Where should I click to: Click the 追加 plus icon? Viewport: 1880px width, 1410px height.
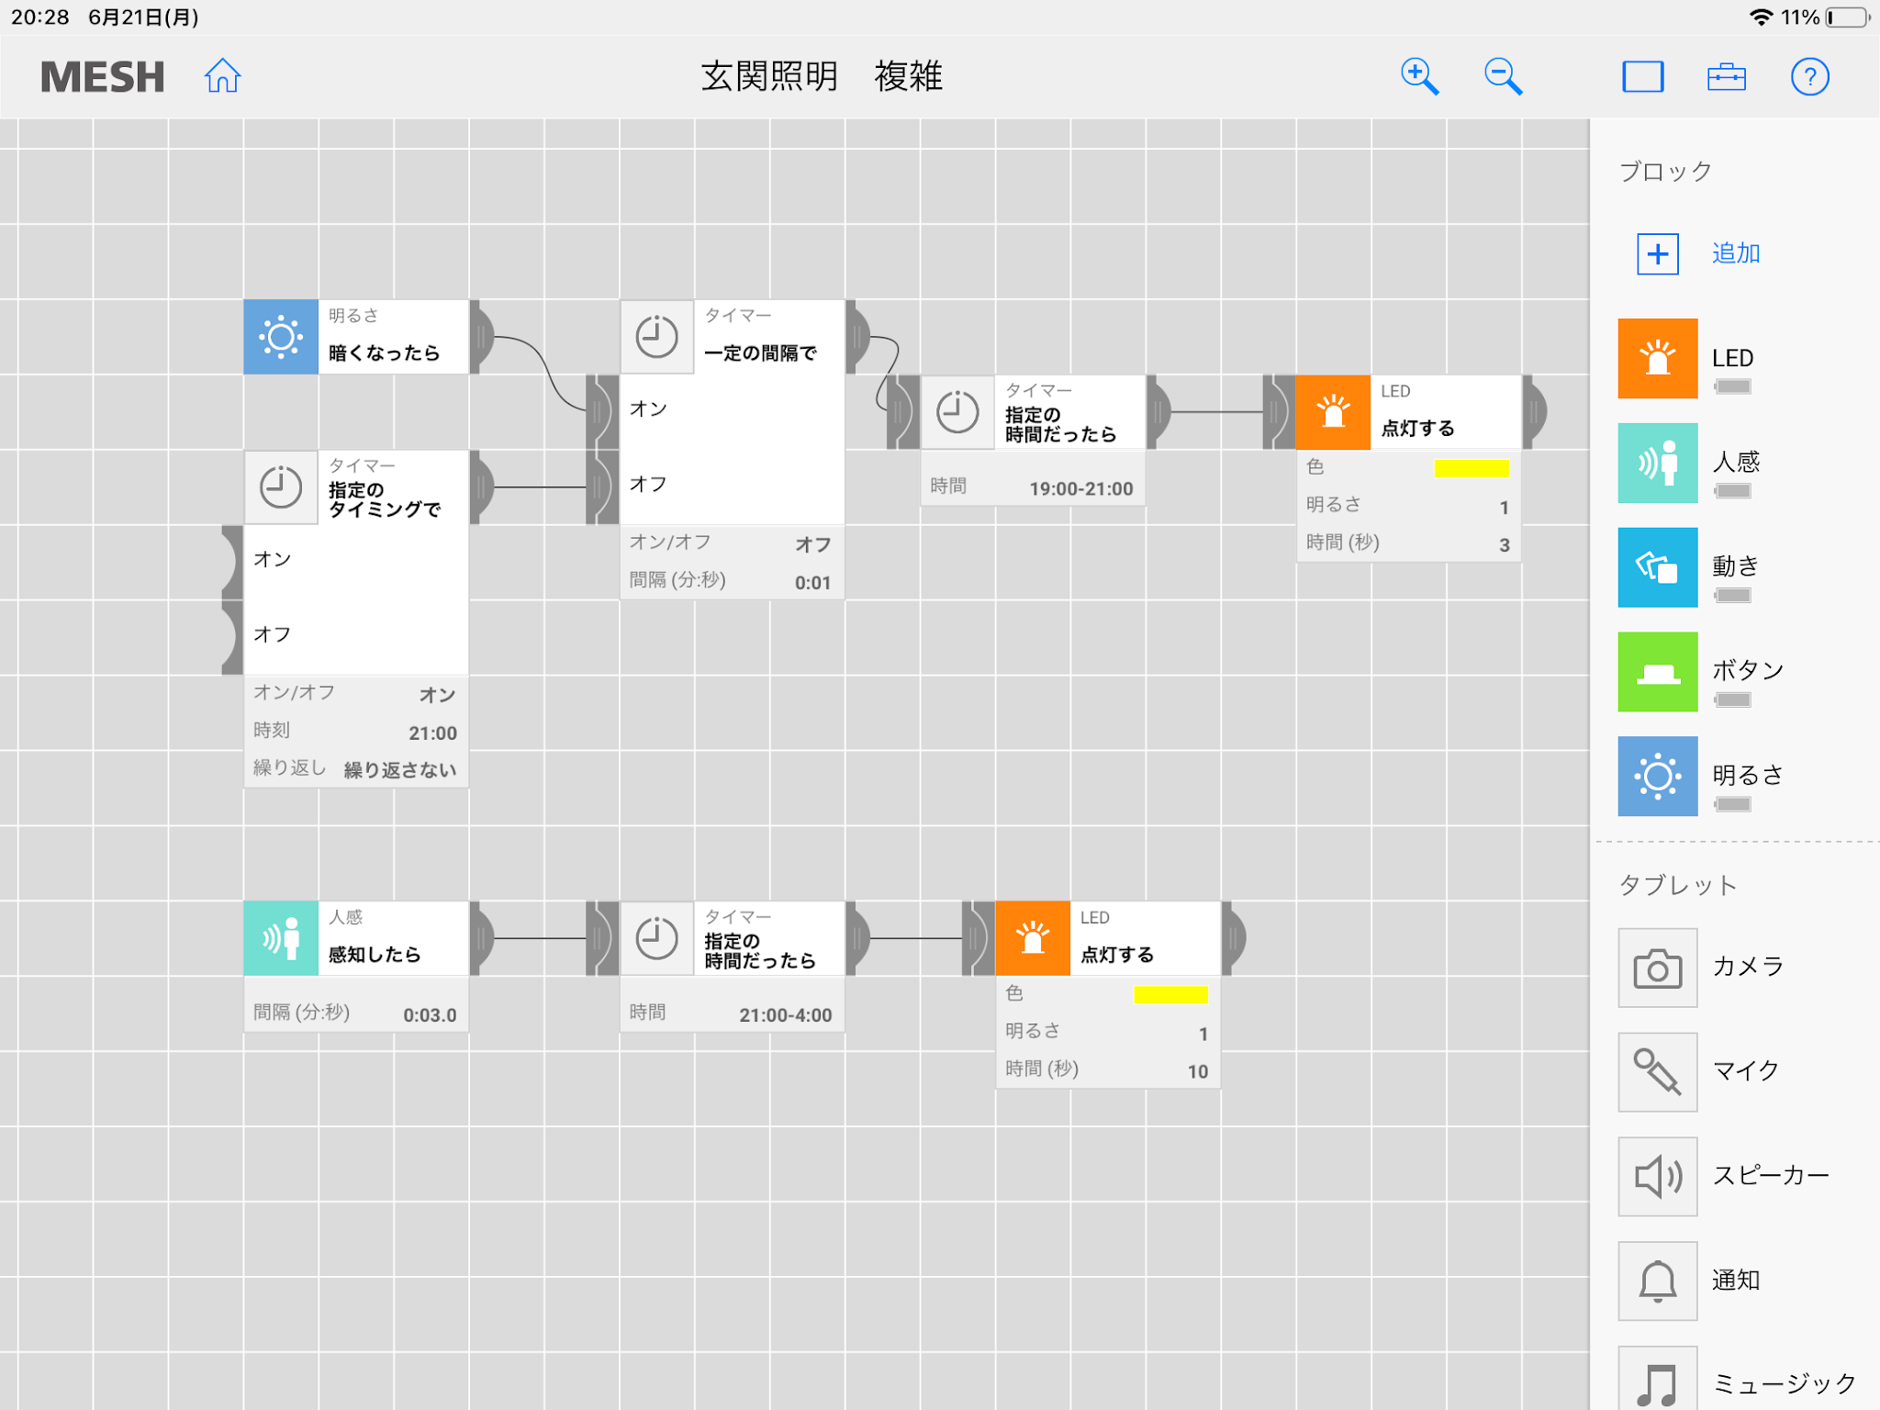[x=1657, y=253]
